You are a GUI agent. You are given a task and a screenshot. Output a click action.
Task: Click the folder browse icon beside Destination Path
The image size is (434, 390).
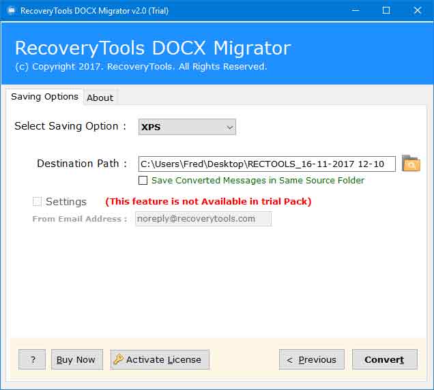point(411,164)
